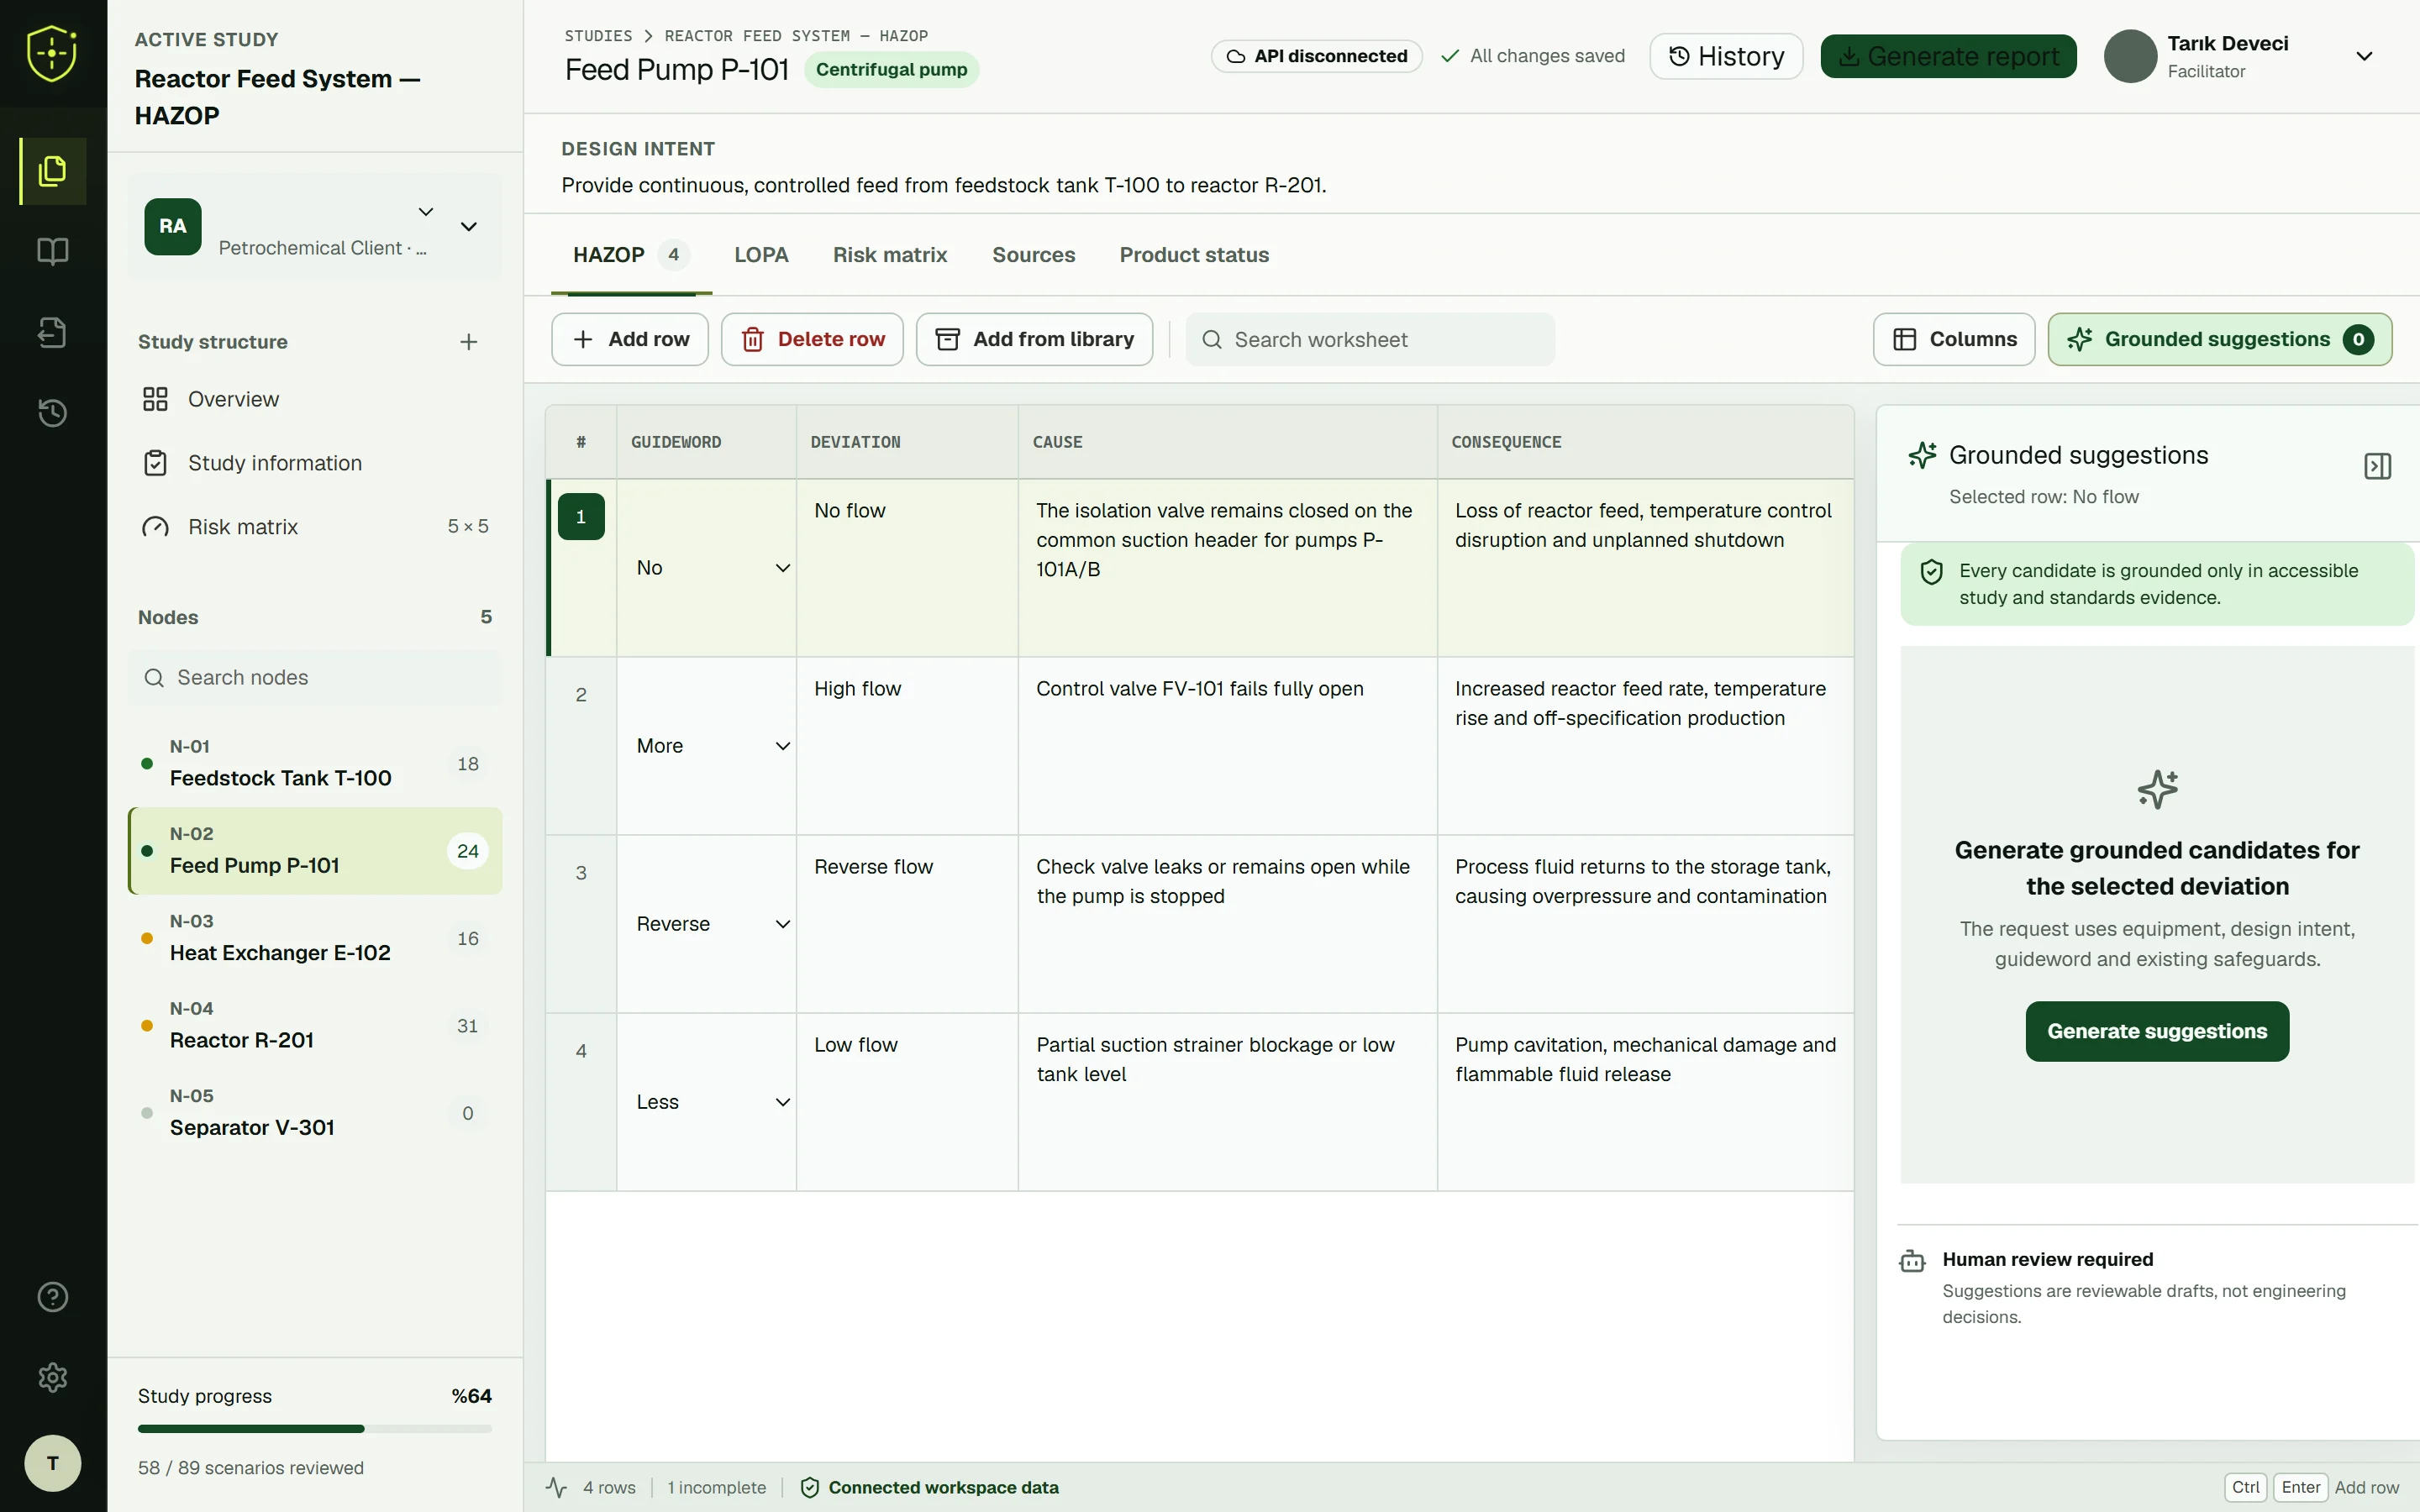Switch to the Sources tab
The height and width of the screenshot is (1512, 2420).
click(1033, 255)
